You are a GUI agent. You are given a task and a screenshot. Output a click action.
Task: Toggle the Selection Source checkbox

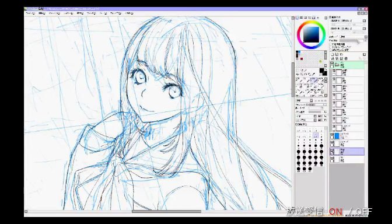click(330, 50)
